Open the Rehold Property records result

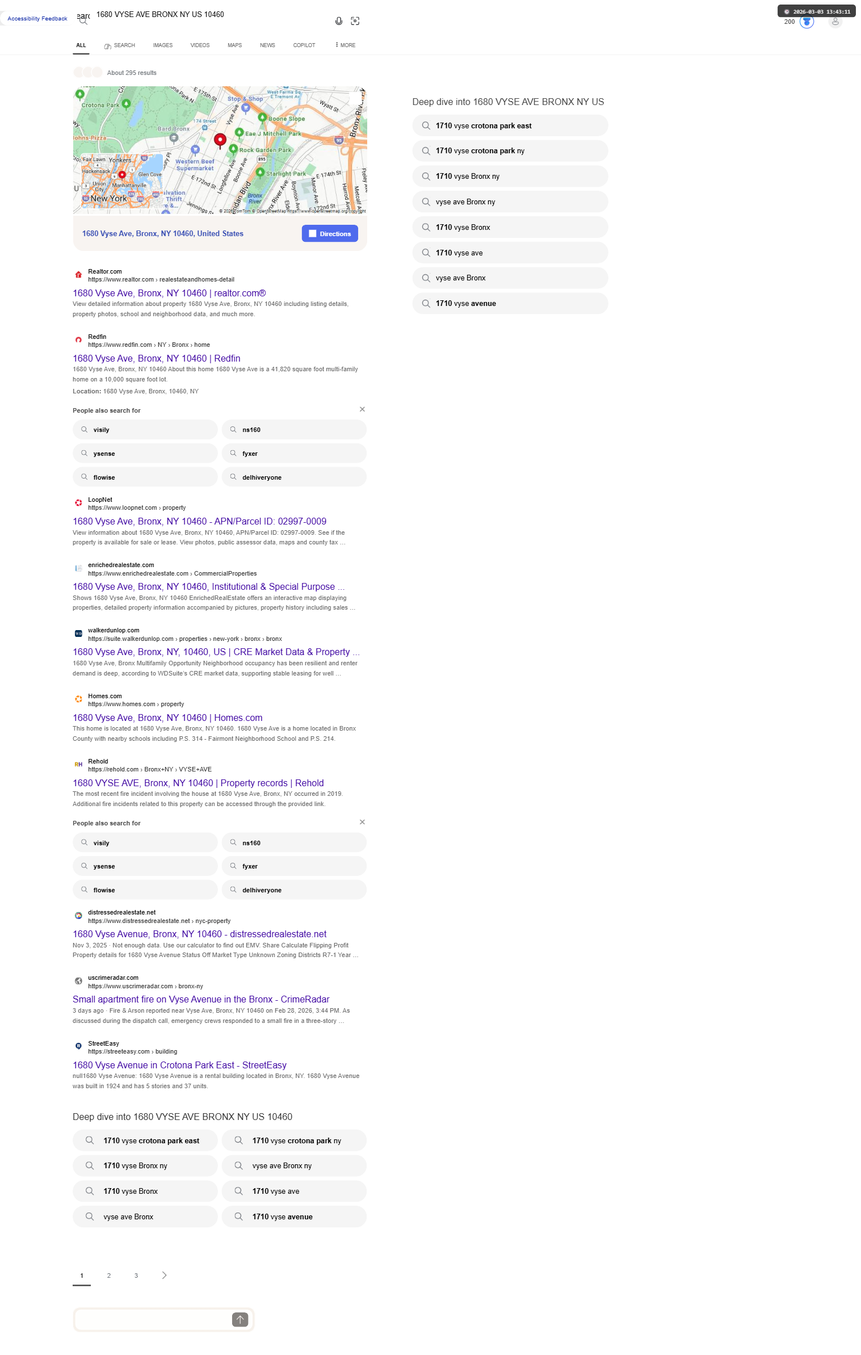click(x=198, y=783)
